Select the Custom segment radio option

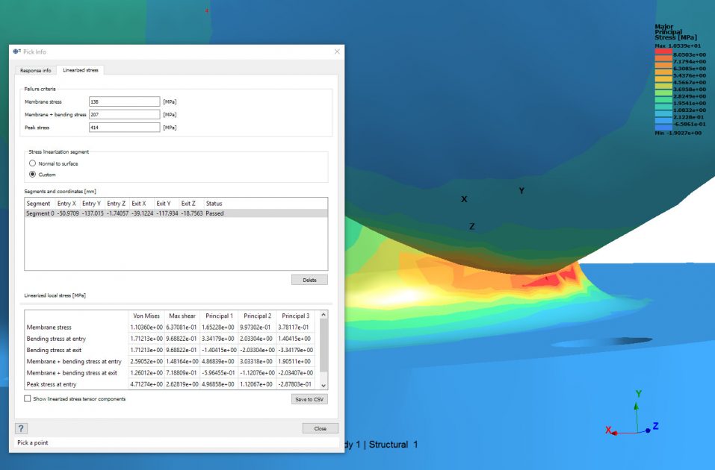[32, 175]
